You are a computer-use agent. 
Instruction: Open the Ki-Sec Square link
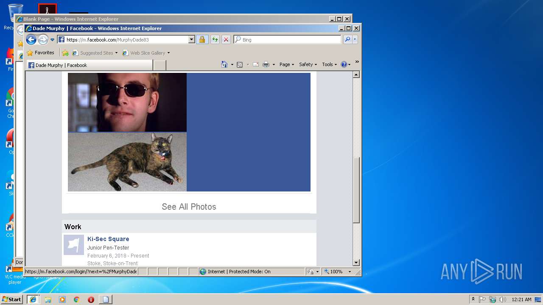(108, 239)
